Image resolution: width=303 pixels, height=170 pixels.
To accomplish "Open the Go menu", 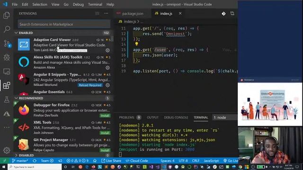I will click(66, 4).
